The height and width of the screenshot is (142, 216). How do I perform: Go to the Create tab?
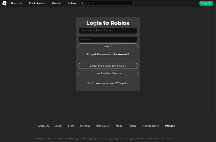coord(56,3)
